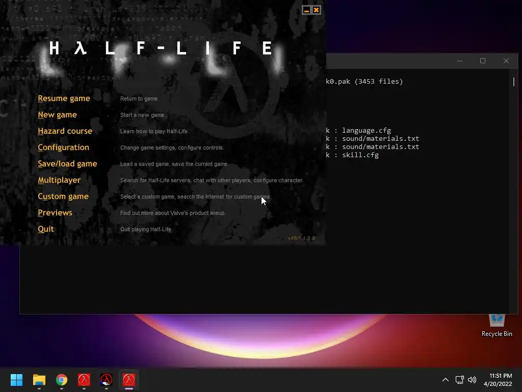The height and width of the screenshot is (392, 522).
Task: Select Custom game entry
Action: tap(63, 197)
